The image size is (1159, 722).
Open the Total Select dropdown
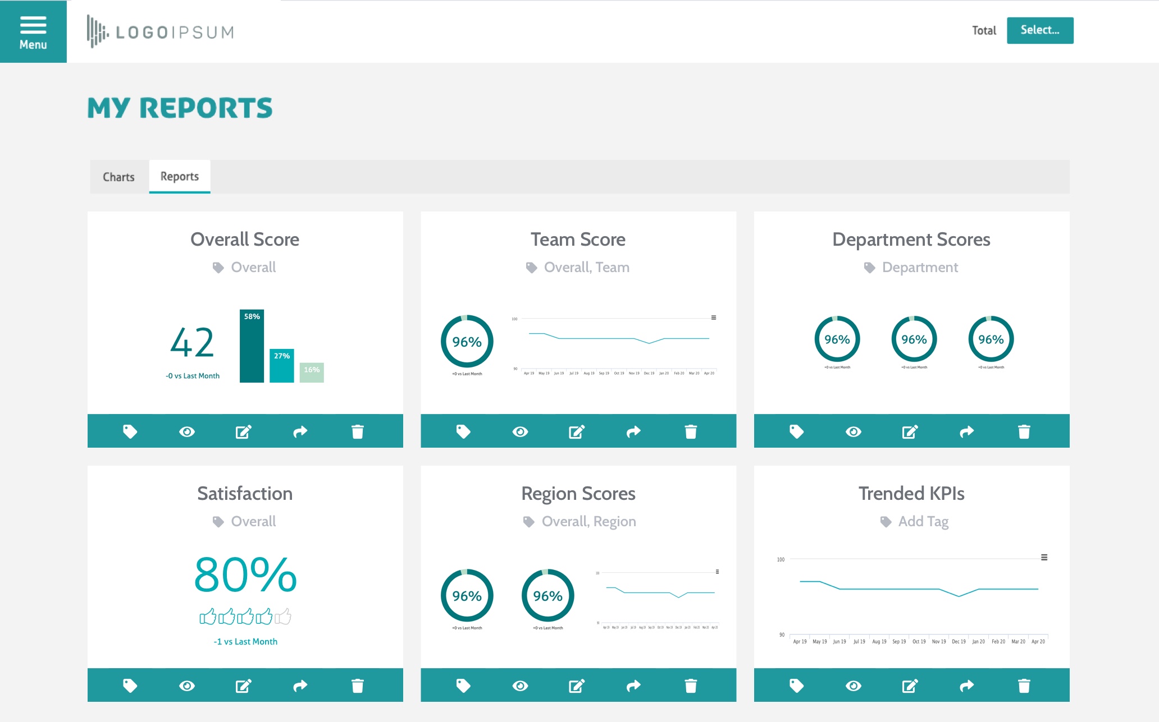[1039, 30]
